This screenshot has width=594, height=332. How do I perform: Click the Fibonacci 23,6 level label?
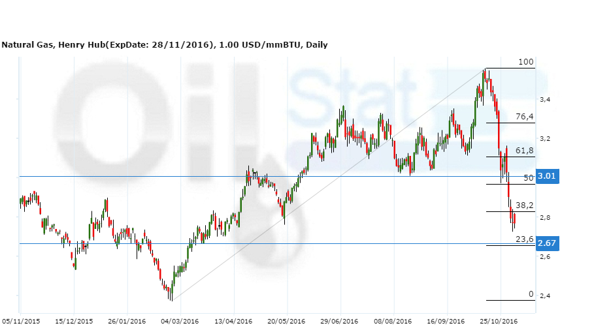coord(525,239)
